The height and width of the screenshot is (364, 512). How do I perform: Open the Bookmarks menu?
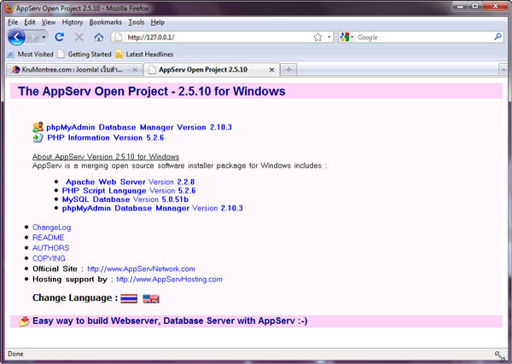106,22
